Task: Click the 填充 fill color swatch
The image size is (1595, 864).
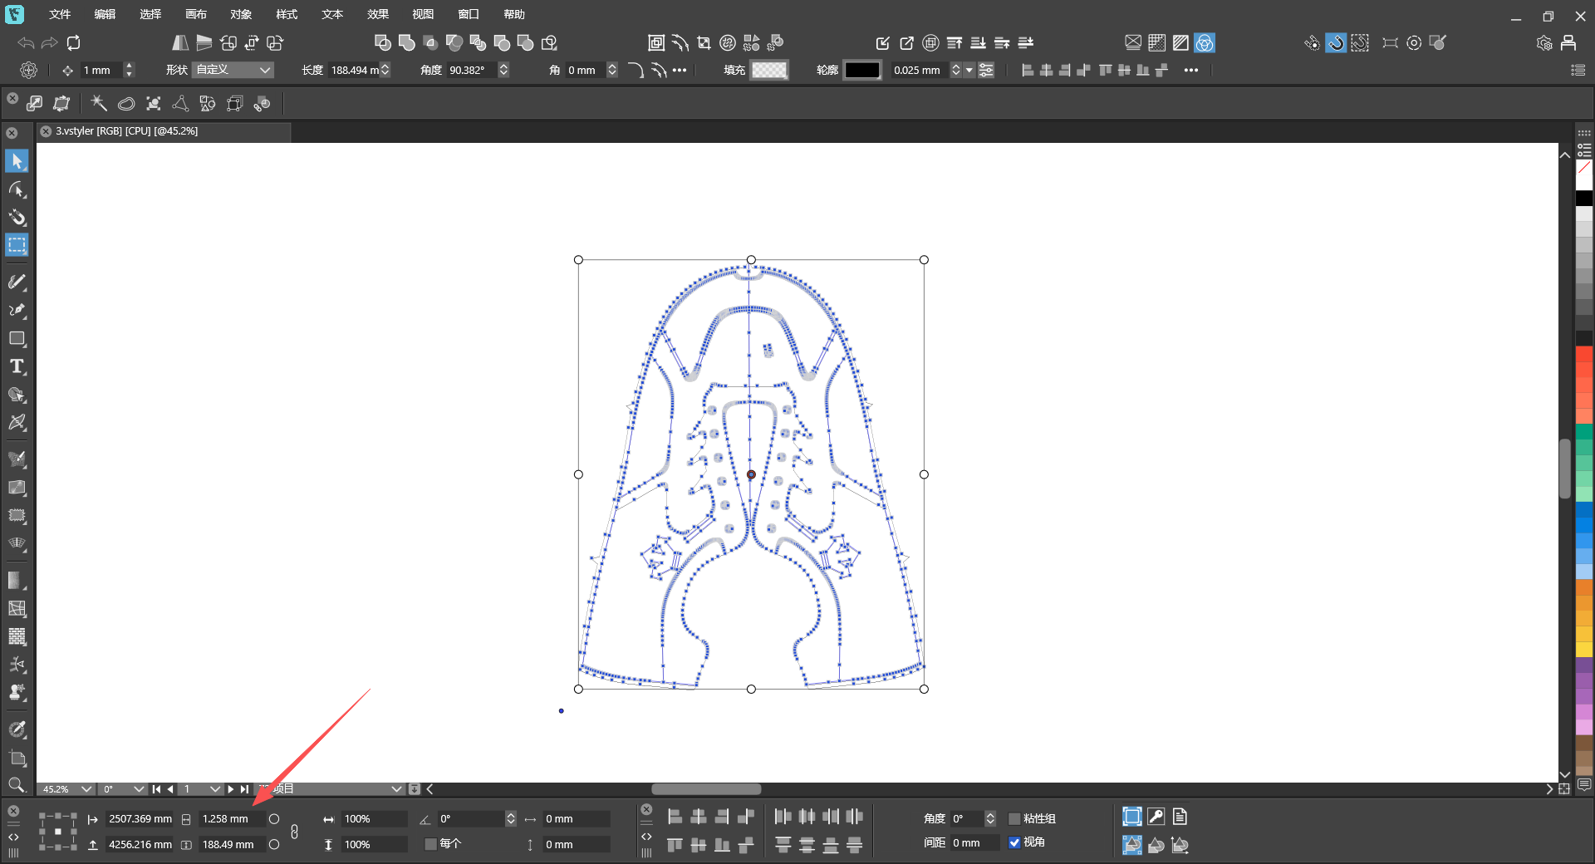Action: (x=769, y=71)
